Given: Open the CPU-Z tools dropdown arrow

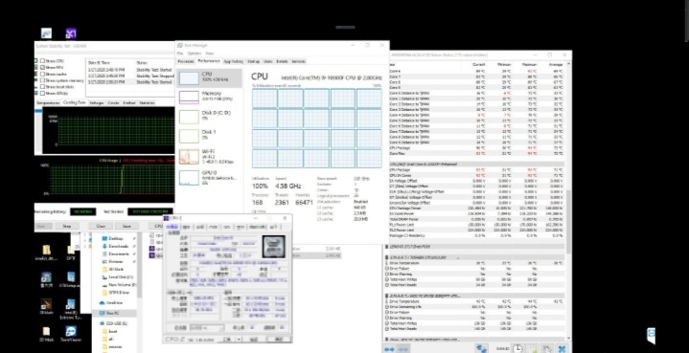Looking at the screenshot, I should 239,339.
